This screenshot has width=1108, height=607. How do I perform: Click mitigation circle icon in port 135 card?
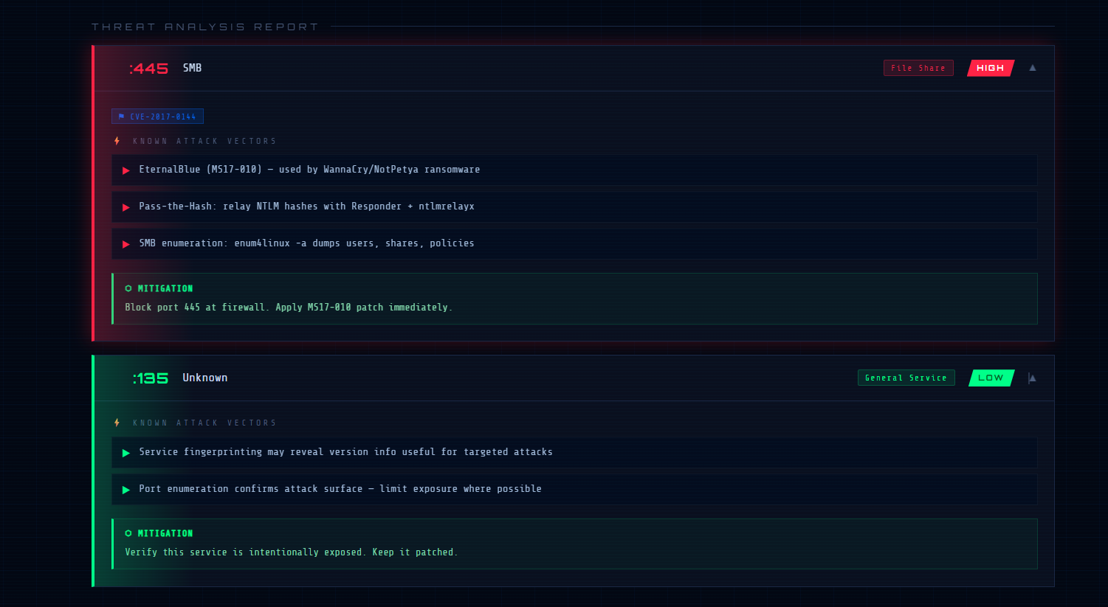coord(128,533)
